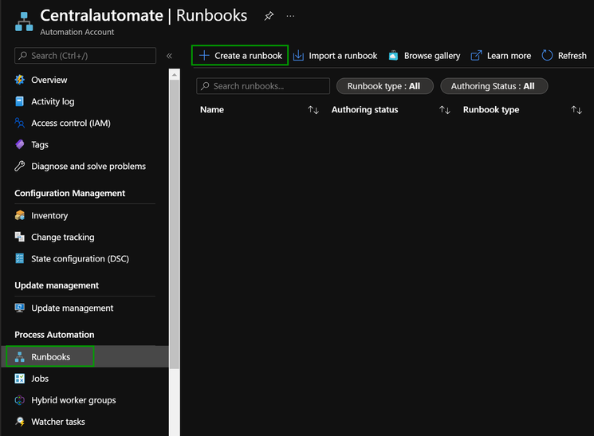Click the Overview lightning gear icon
Screen dimensions: 594x436
(20, 80)
